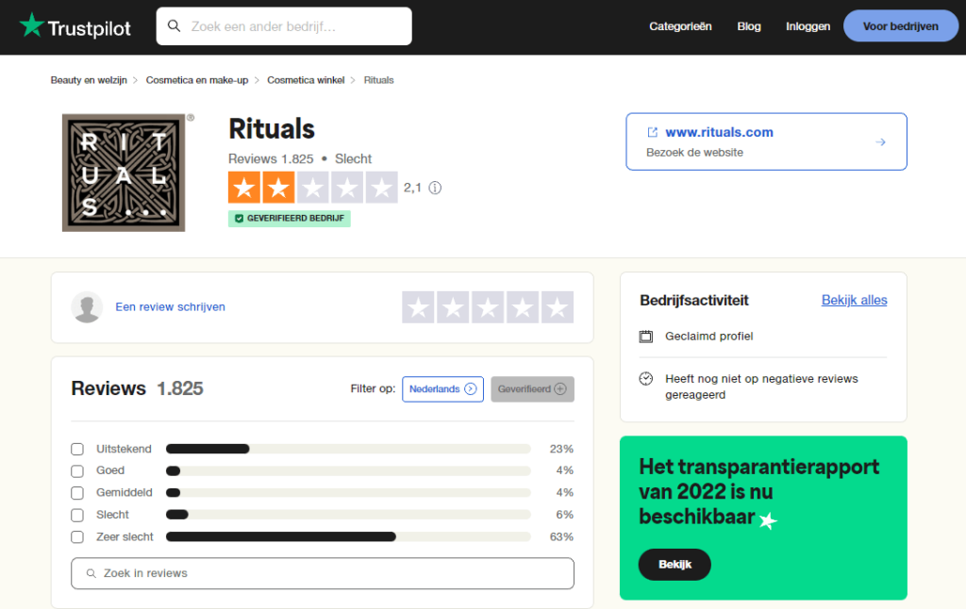
Task: Select the first star in the review rating
Action: pyautogui.click(x=418, y=307)
